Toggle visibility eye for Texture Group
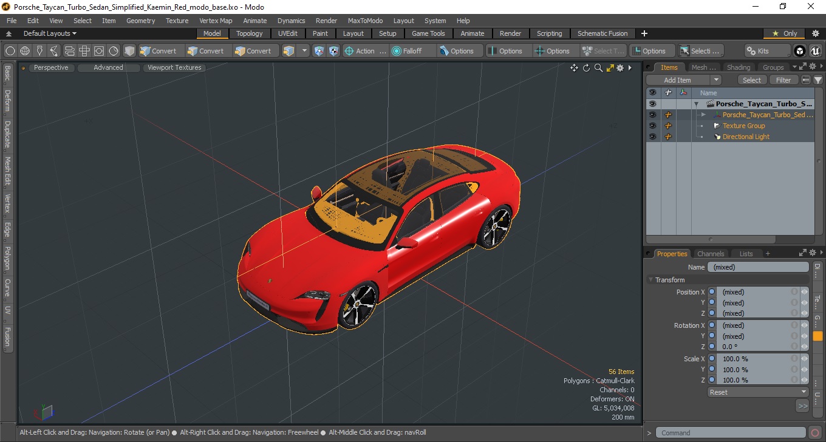The image size is (826, 442). 652,126
